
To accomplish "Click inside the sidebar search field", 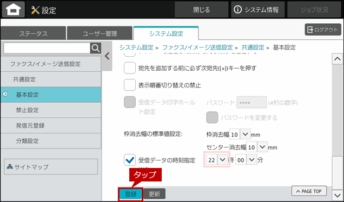I will tap(47, 48).
